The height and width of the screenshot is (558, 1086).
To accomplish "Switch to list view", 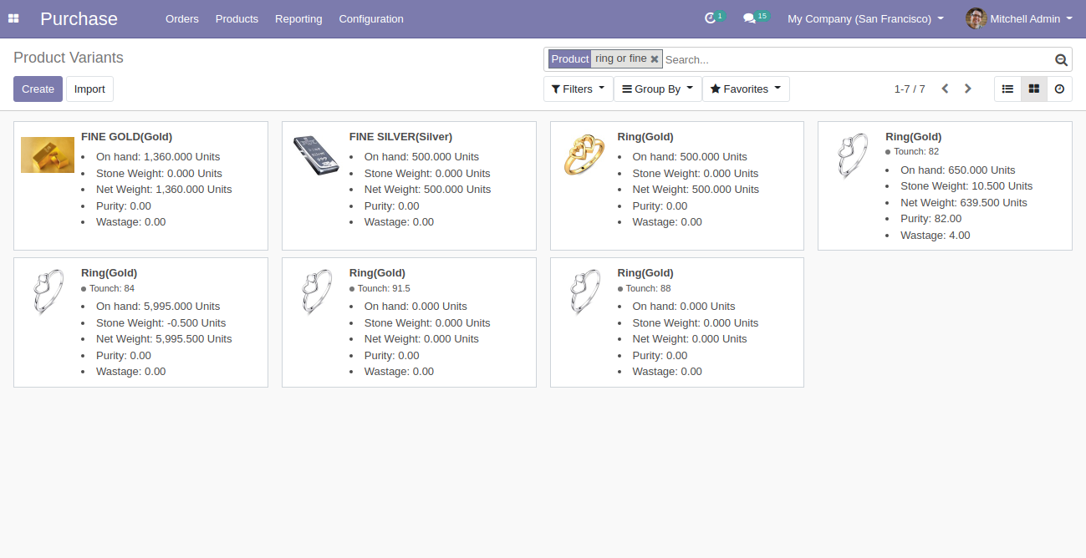I will [x=1007, y=89].
